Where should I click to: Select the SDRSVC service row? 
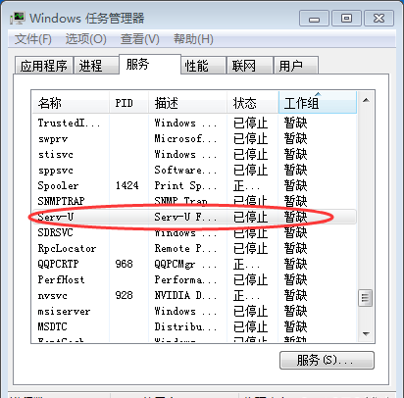(x=194, y=232)
